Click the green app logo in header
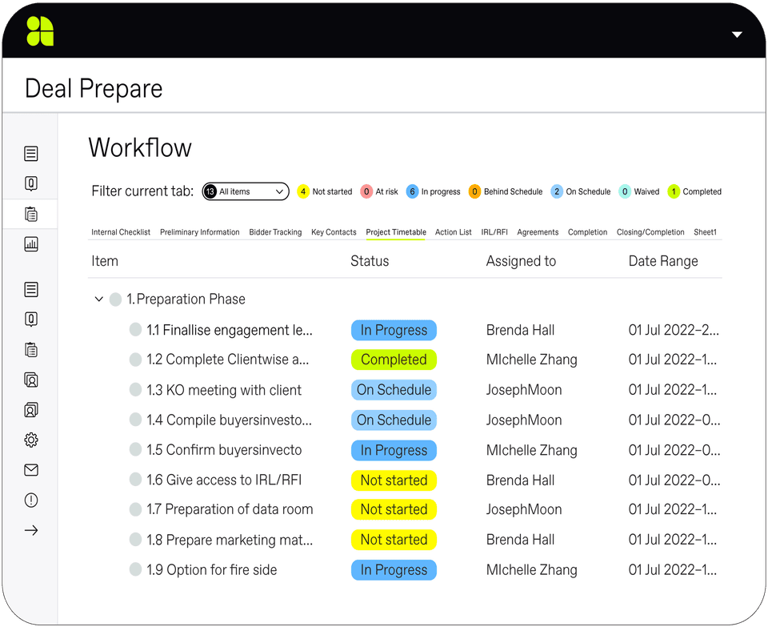This screenshot has height=627, width=768. [x=40, y=30]
